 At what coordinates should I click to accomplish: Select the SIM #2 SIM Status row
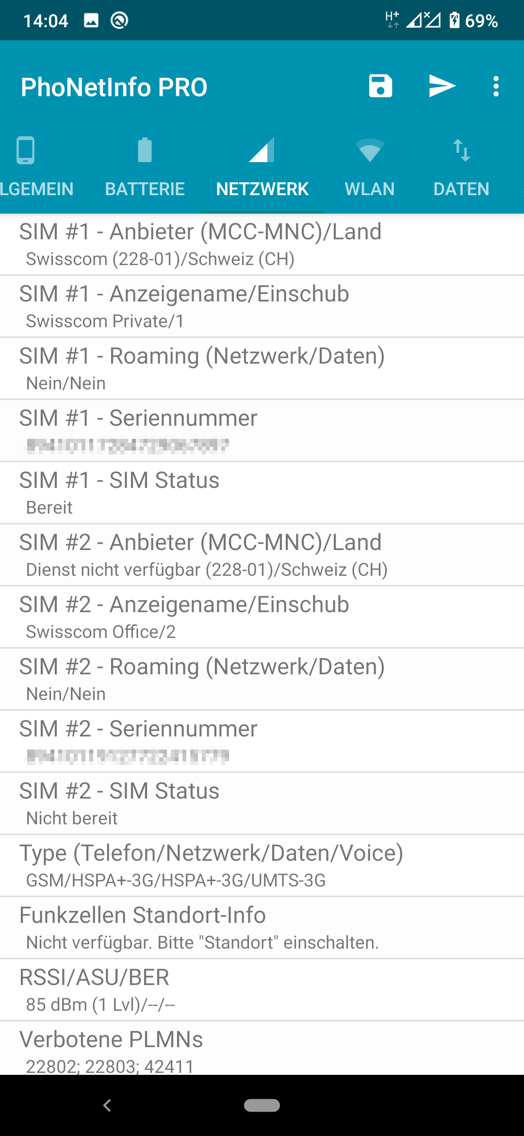[262, 804]
